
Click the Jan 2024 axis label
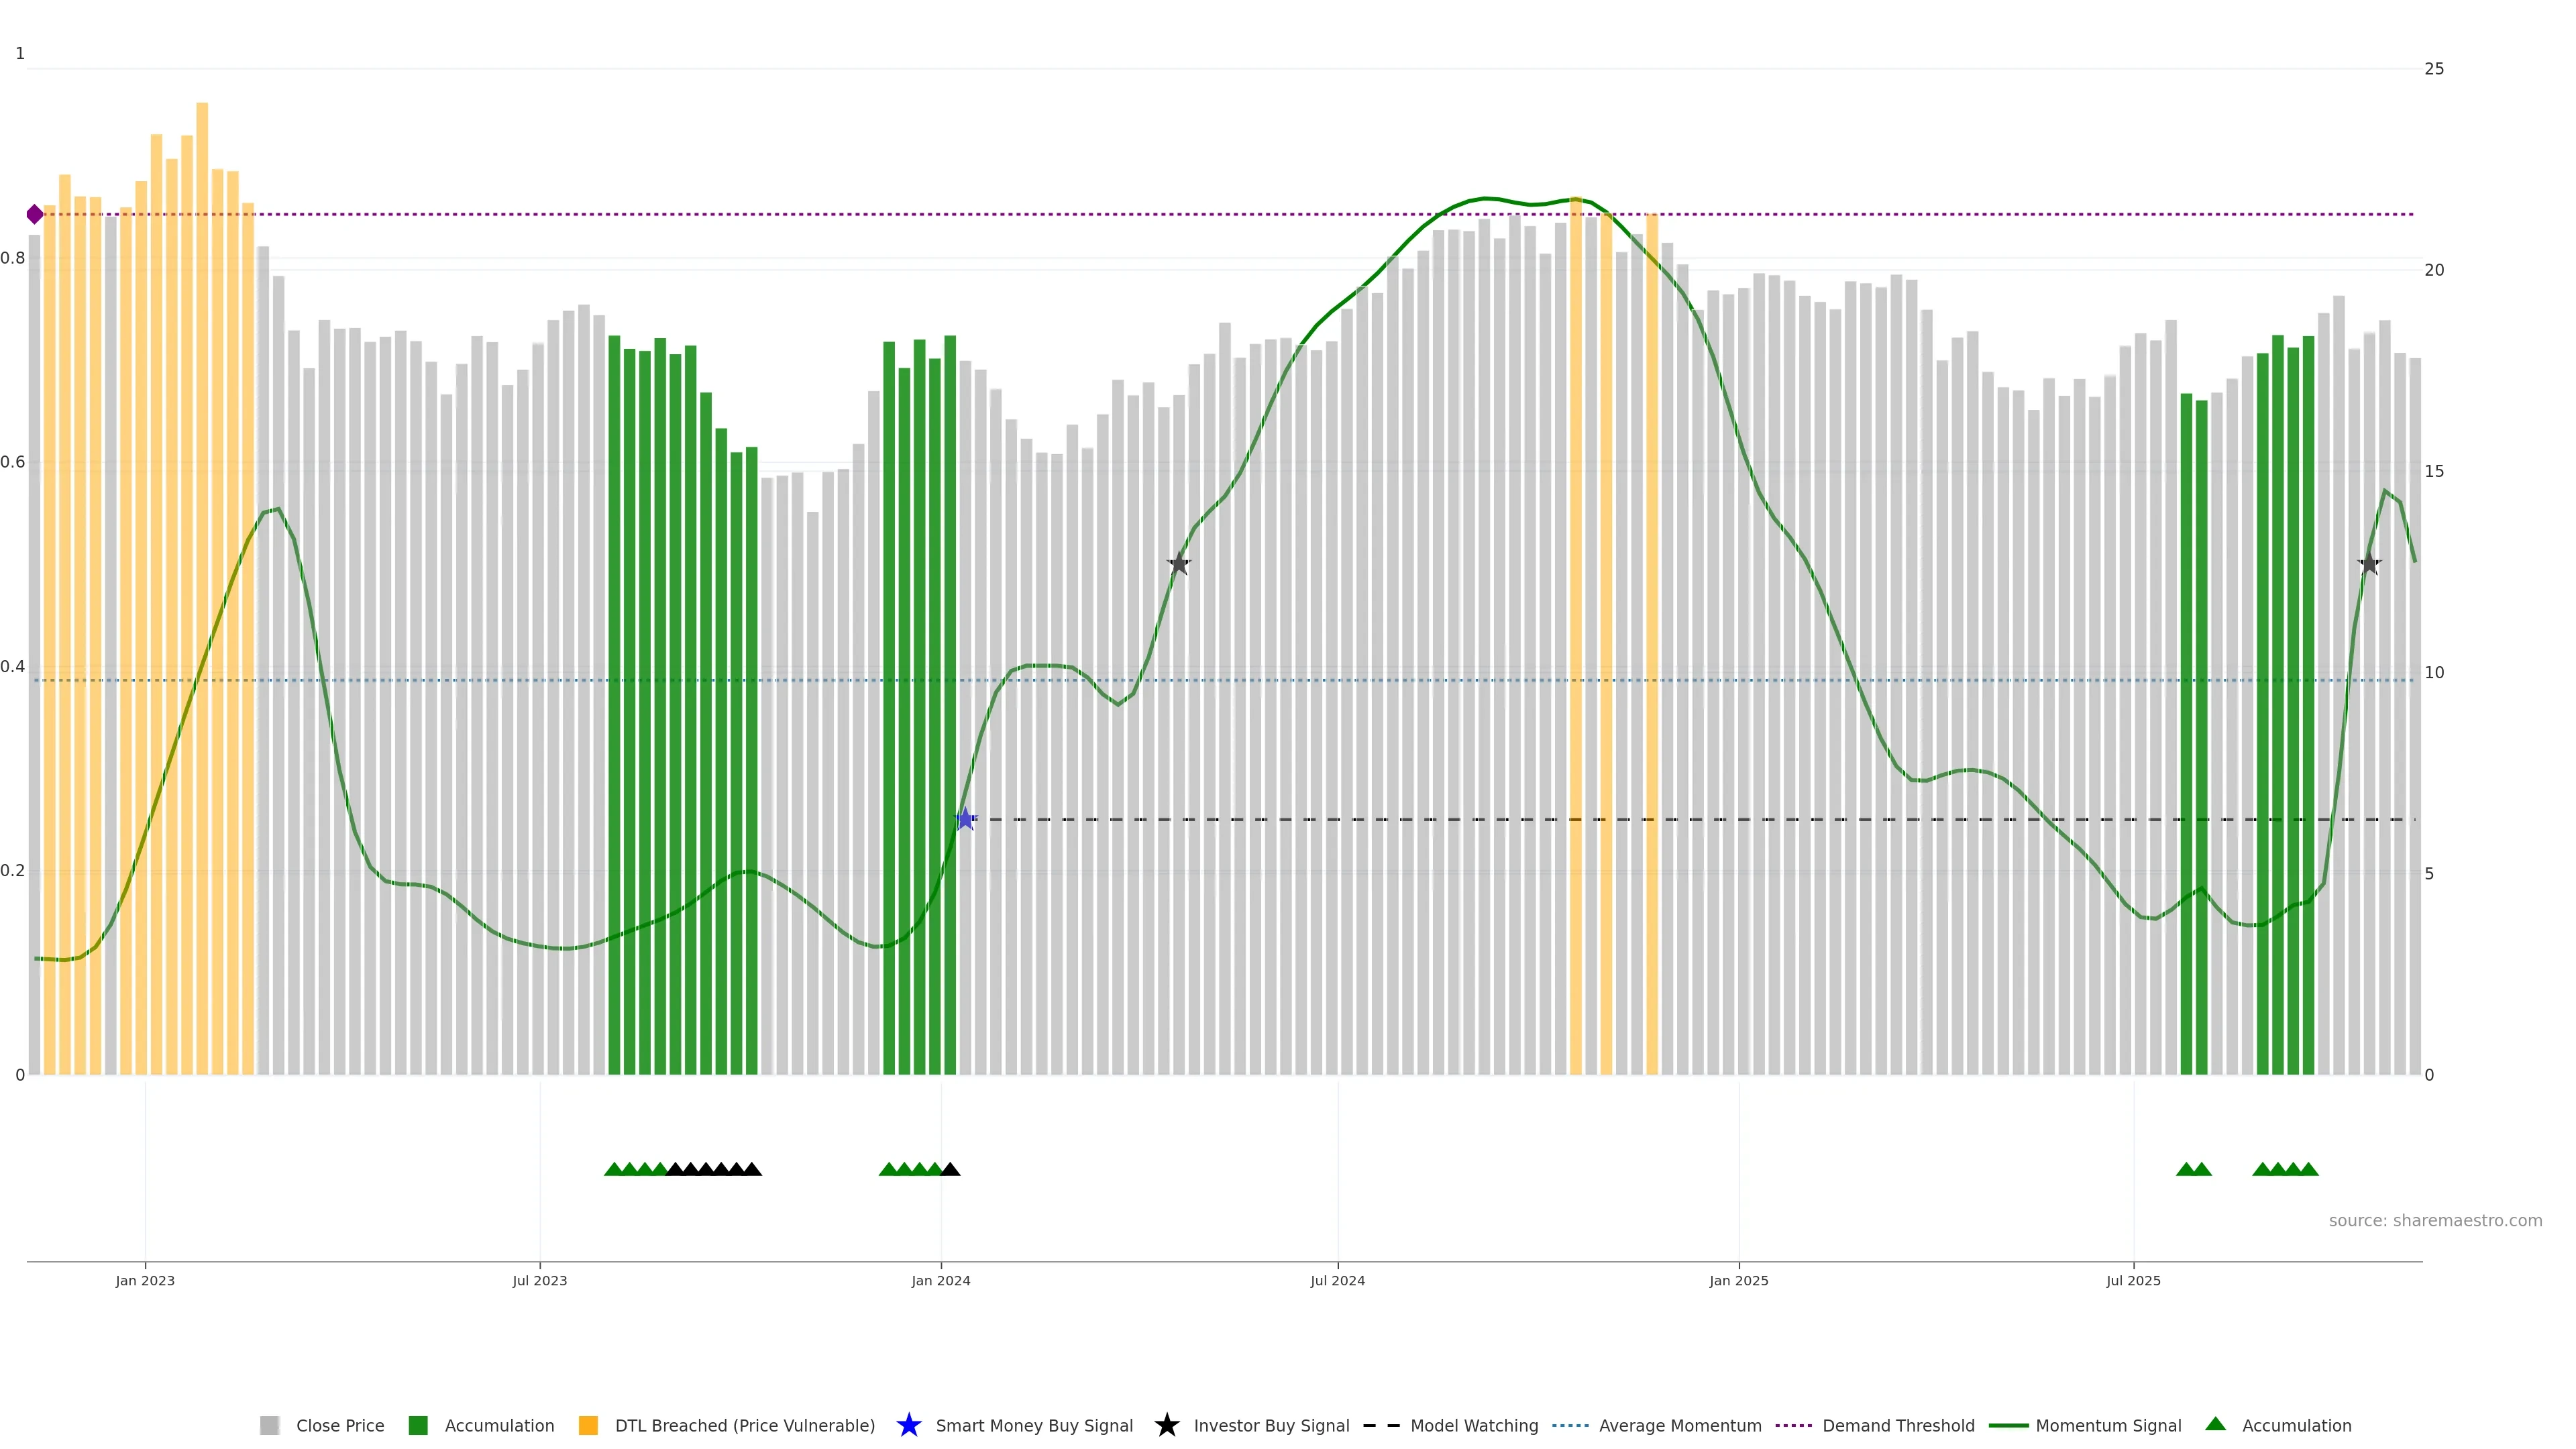point(940,1281)
